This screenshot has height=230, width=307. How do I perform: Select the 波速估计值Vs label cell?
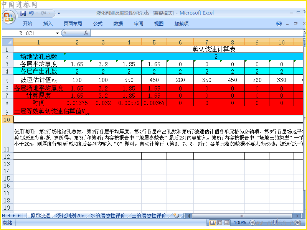pos(39,80)
